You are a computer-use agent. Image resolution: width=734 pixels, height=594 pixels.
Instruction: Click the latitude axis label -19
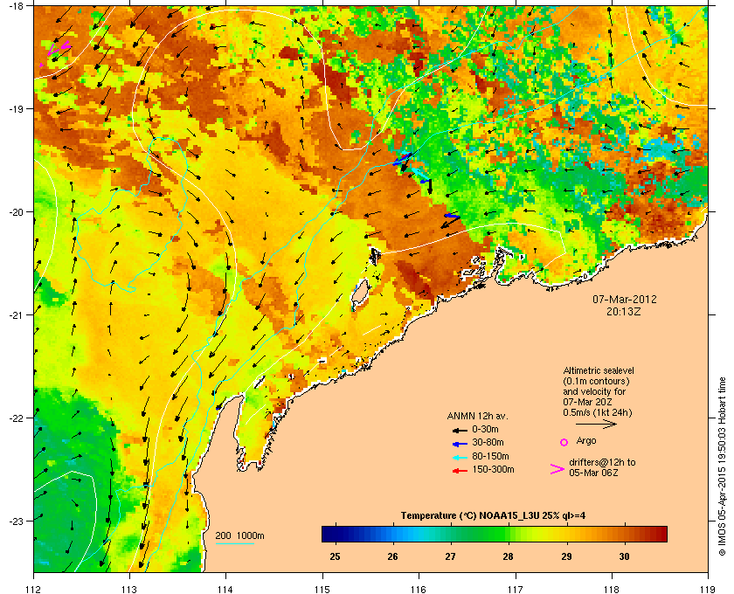16,108
